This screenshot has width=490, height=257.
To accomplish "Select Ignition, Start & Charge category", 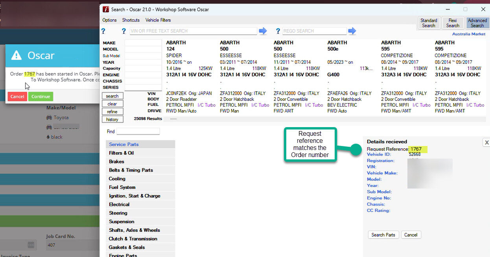I will [140, 196].
